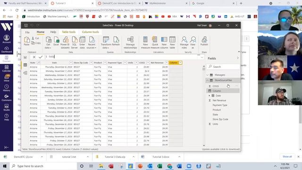
Task: Select the Payment Type field
Action: [x=220, y=105]
